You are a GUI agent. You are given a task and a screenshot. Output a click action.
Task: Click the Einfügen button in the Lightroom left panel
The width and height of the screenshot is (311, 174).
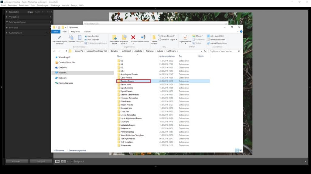tap(41, 161)
